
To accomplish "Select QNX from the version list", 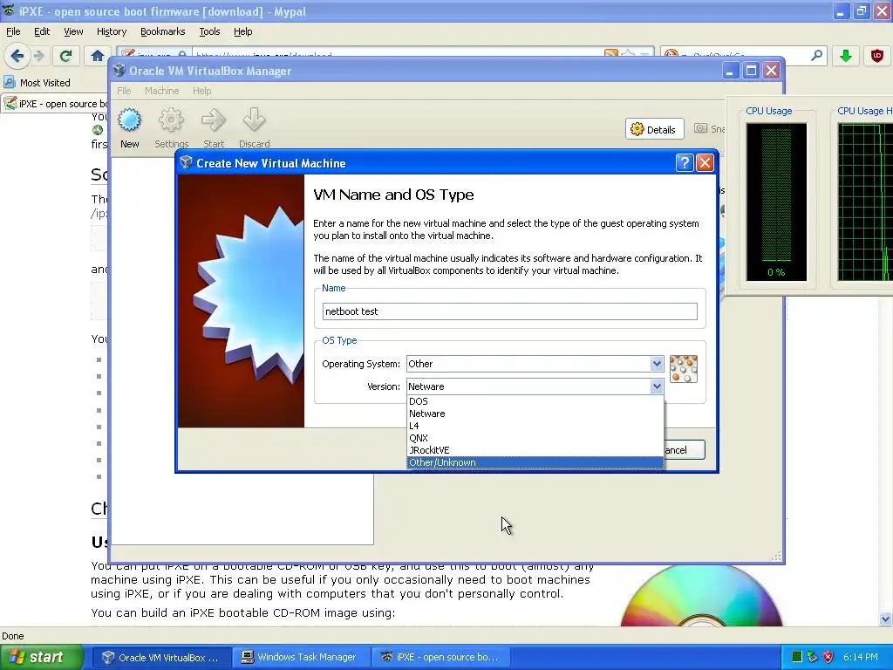I will pos(535,438).
